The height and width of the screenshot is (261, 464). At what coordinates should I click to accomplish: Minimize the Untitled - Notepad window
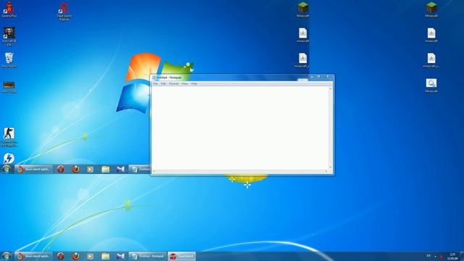click(312, 77)
